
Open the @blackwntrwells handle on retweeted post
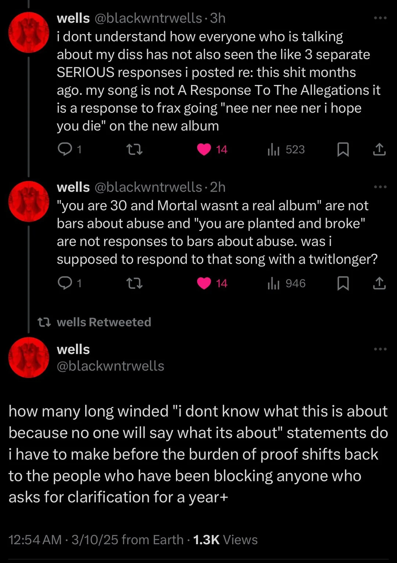(110, 366)
